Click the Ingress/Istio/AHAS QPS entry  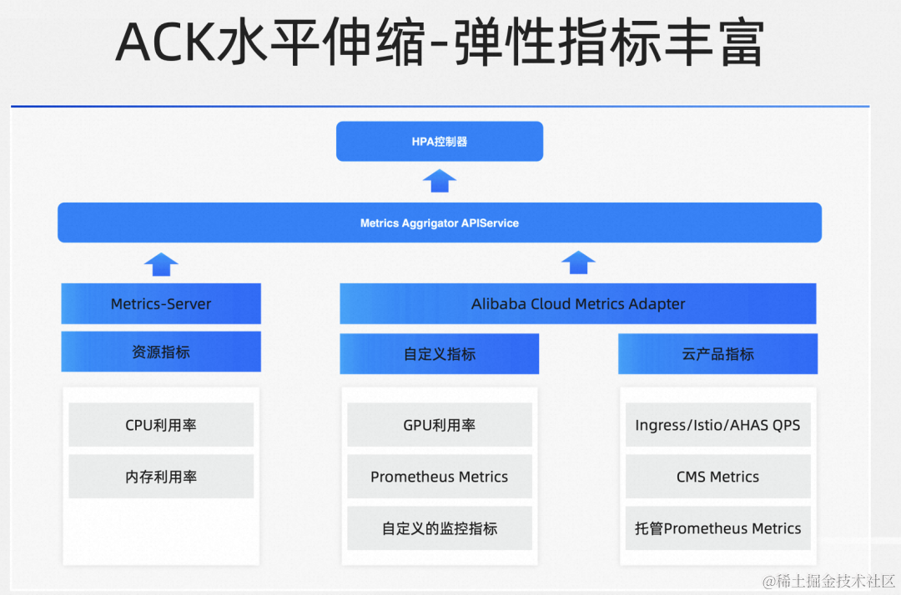point(717,425)
